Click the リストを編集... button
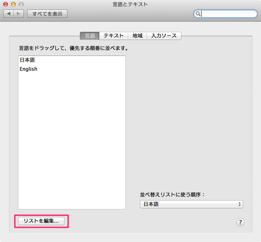This screenshot has width=261, height=242. click(x=41, y=221)
